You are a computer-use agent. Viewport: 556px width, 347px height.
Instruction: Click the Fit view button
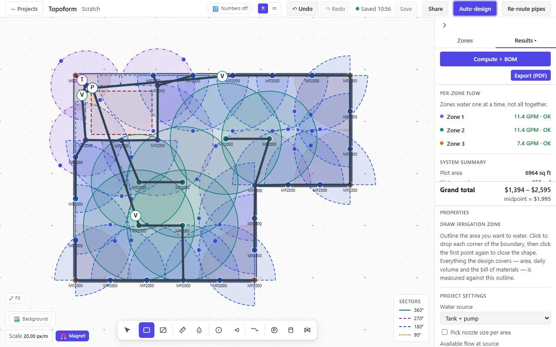(x=15, y=298)
